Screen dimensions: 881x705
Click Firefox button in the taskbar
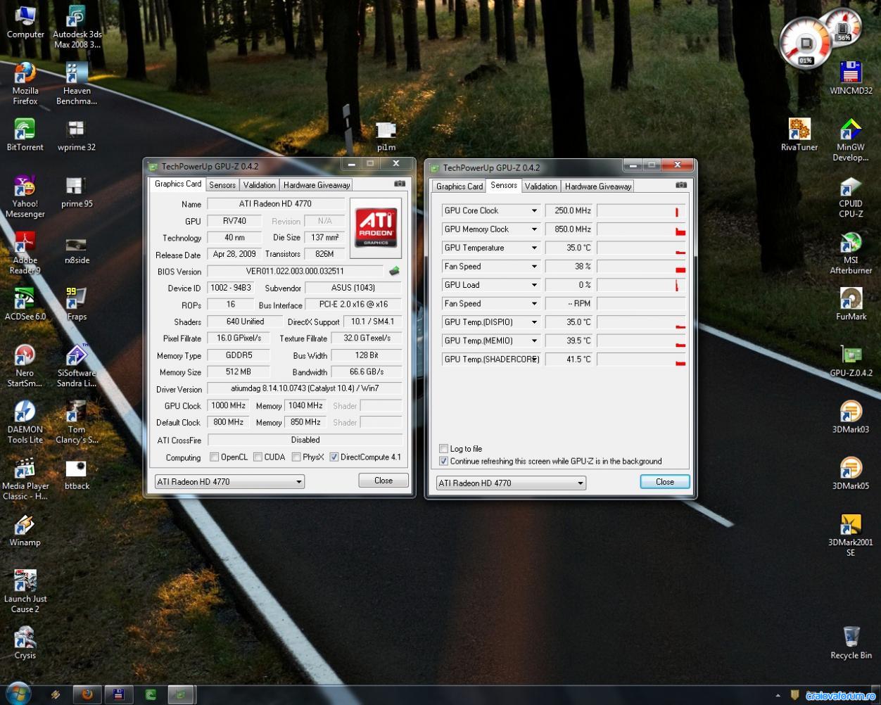point(87,694)
